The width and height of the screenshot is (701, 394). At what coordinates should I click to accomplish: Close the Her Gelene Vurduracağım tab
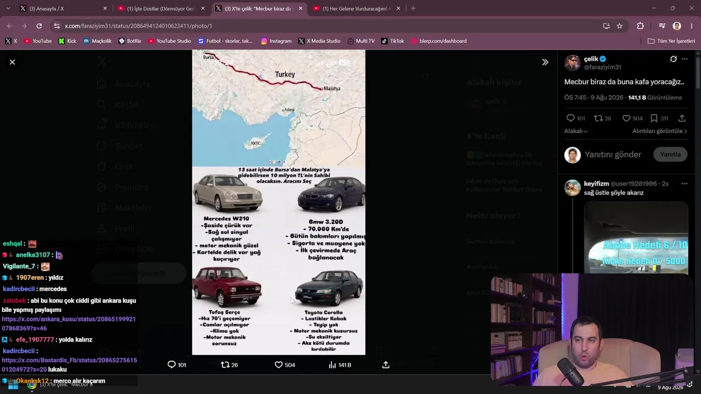pyautogui.click(x=398, y=9)
